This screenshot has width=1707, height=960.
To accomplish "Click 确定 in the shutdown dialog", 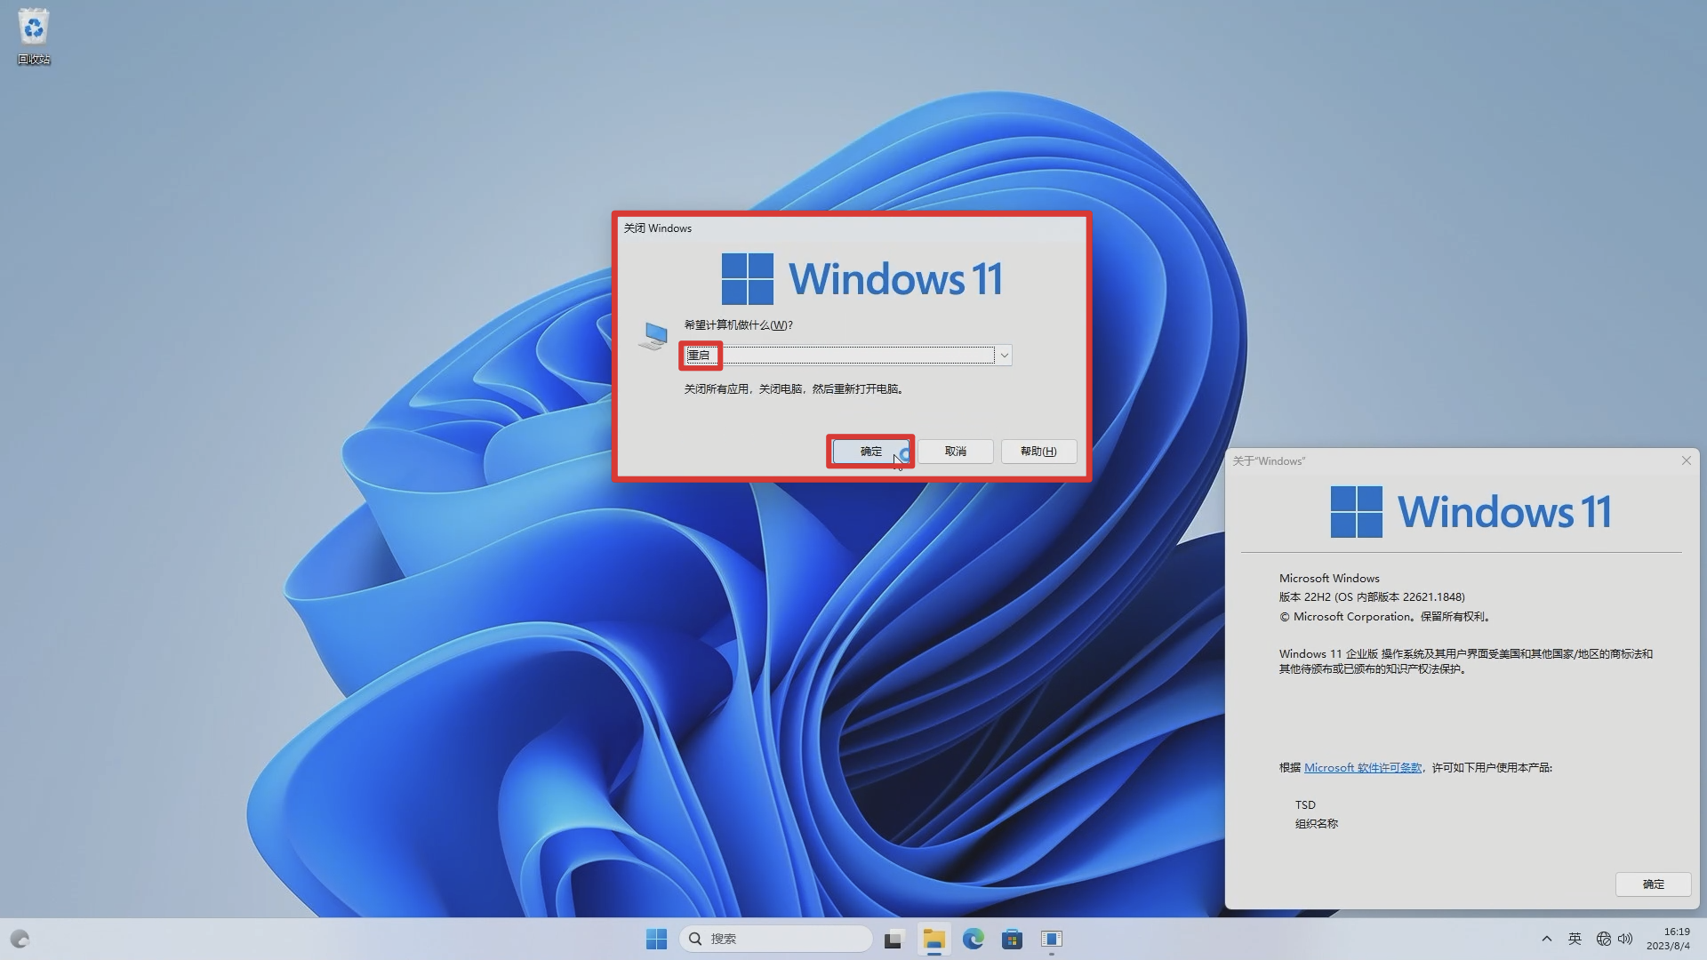I will [x=870, y=452].
